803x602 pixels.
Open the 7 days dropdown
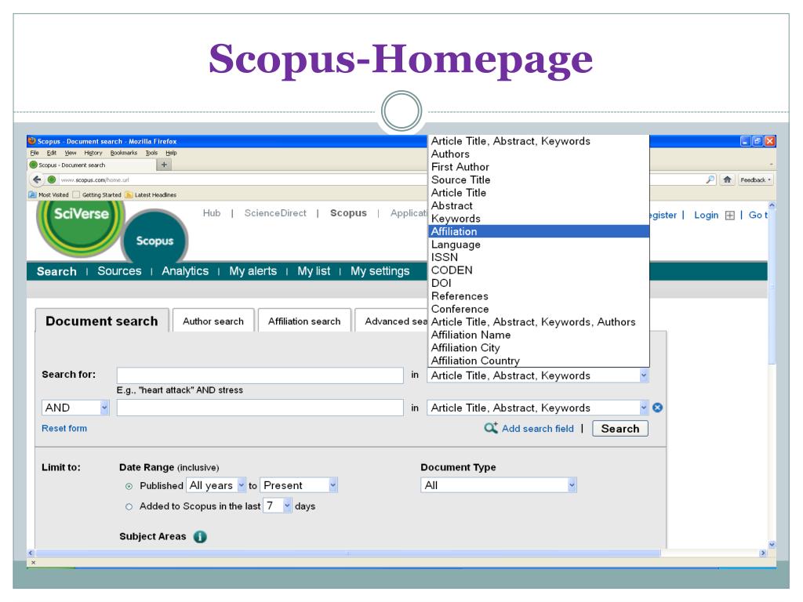click(277, 506)
